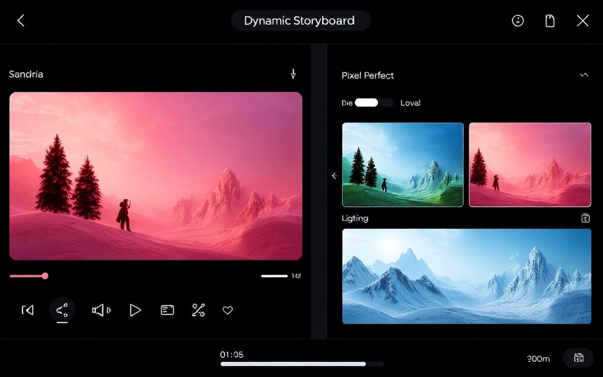603x377 pixels.
Task: Click the 01:05 timestamp
Action: [231, 354]
